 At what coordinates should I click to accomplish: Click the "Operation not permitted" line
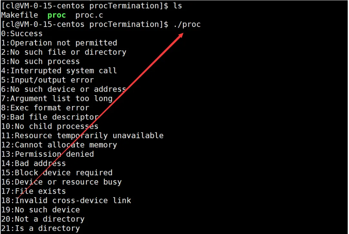pyautogui.click(x=59, y=43)
